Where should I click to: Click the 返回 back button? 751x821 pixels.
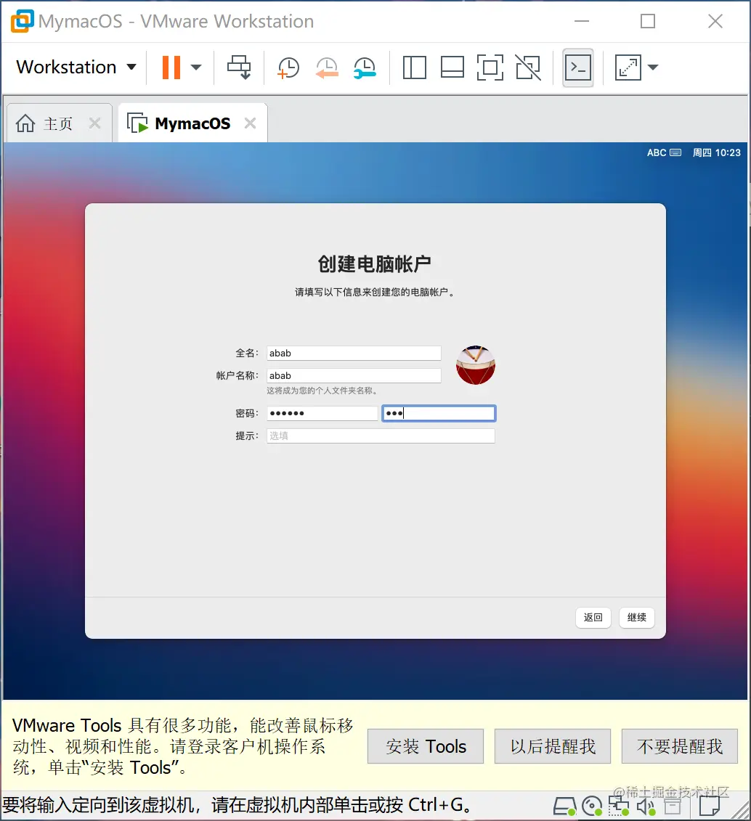(593, 617)
